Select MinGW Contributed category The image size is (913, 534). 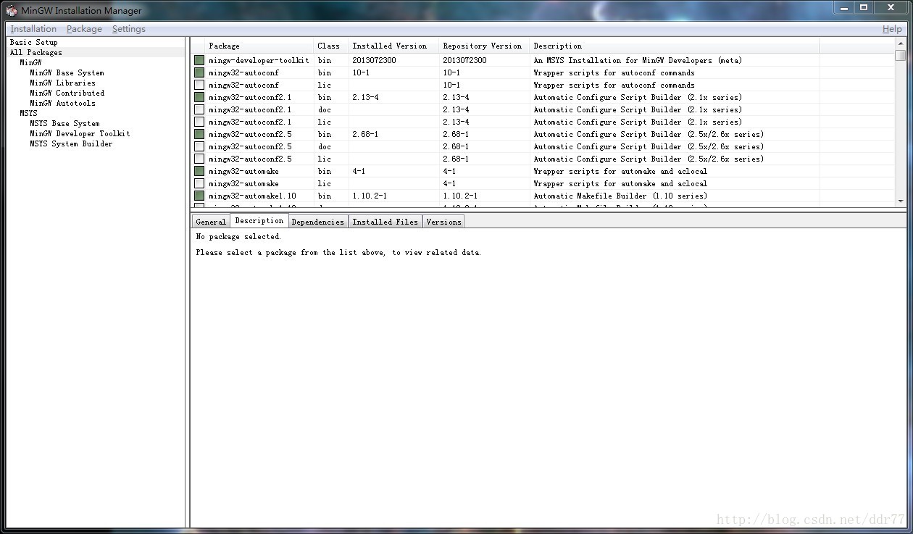pyautogui.click(x=67, y=93)
